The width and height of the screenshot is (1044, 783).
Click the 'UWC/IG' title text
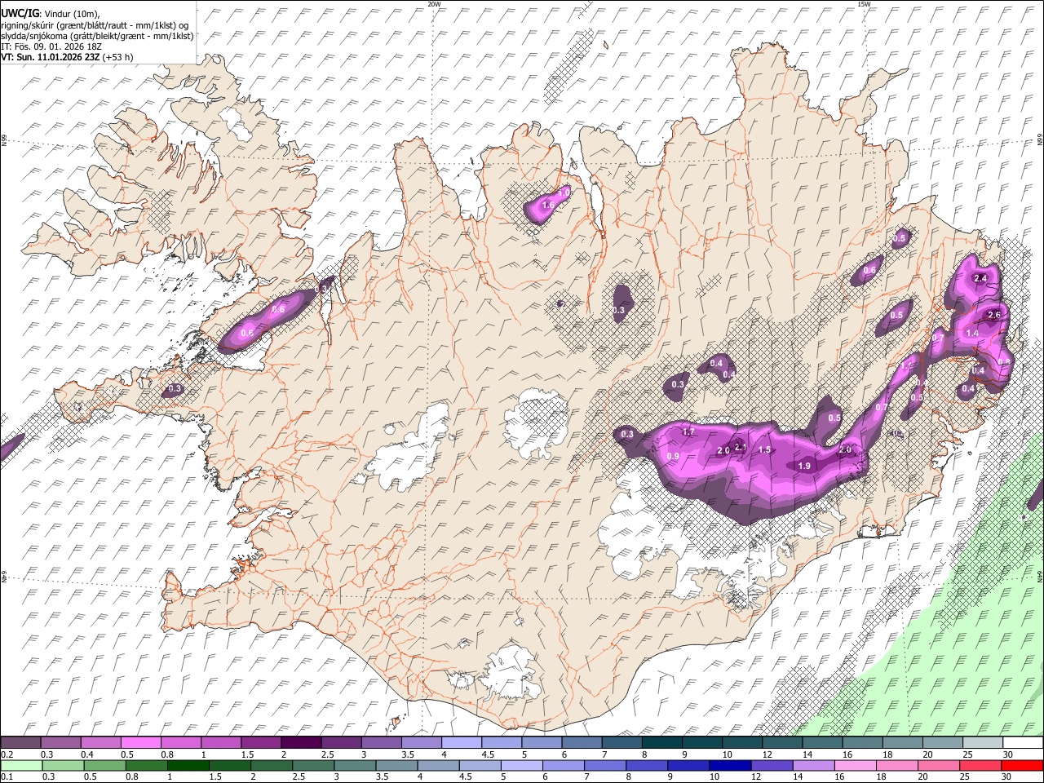20,14
